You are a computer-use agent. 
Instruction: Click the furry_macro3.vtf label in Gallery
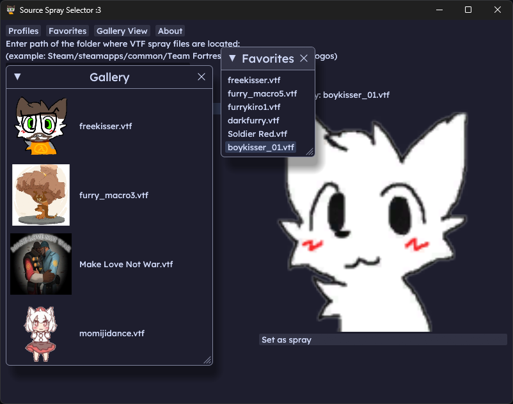pyautogui.click(x=114, y=195)
